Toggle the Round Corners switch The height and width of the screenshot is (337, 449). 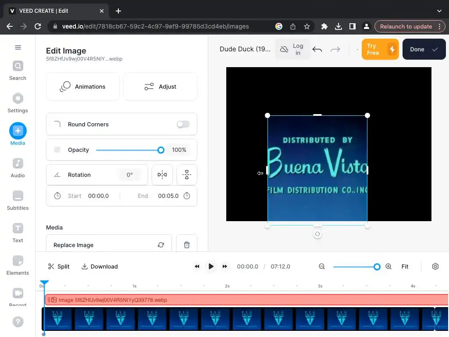[x=183, y=124]
